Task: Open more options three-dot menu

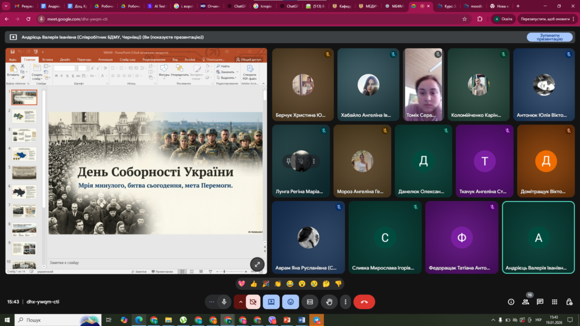Action: click(x=345, y=302)
